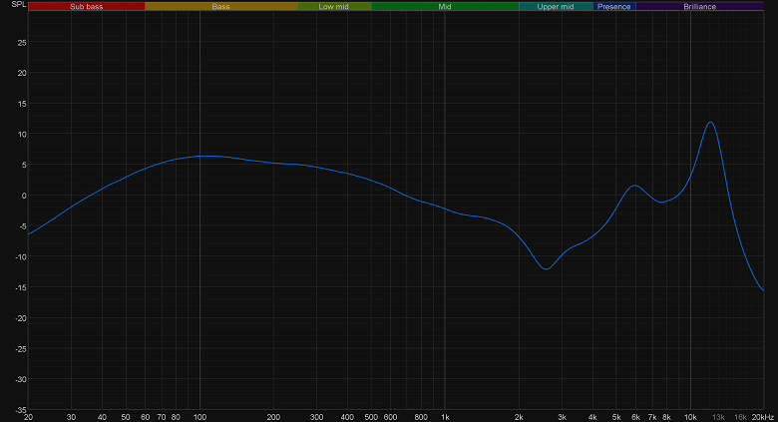The height and width of the screenshot is (422, 778).
Task: Click the 30 Hz frequency tick label
Action: (x=72, y=417)
